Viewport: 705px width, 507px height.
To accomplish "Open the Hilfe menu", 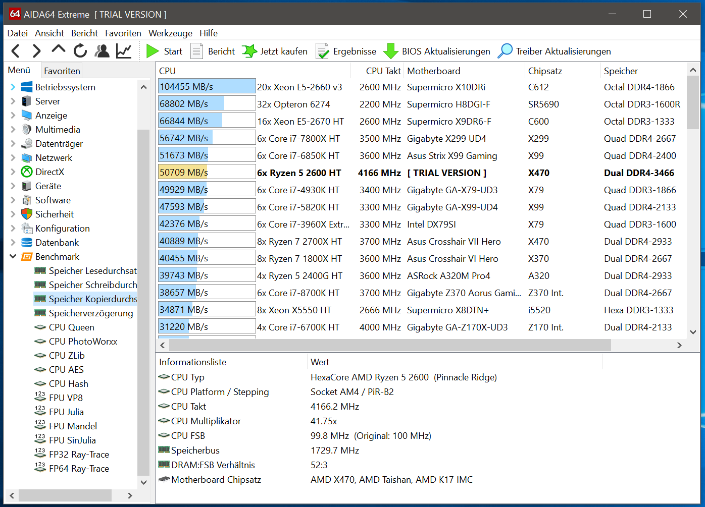I will pos(209,33).
